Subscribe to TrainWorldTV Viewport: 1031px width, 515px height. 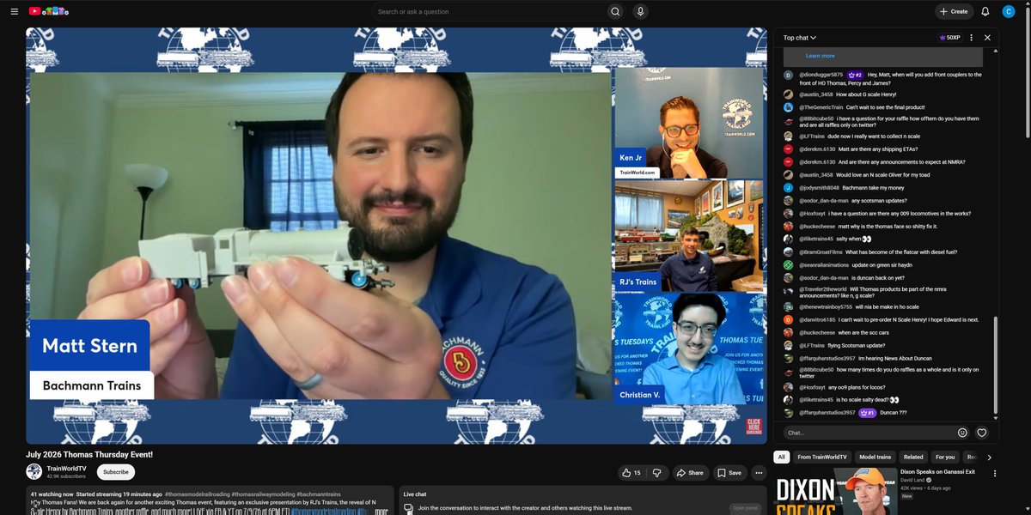click(116, 472)
